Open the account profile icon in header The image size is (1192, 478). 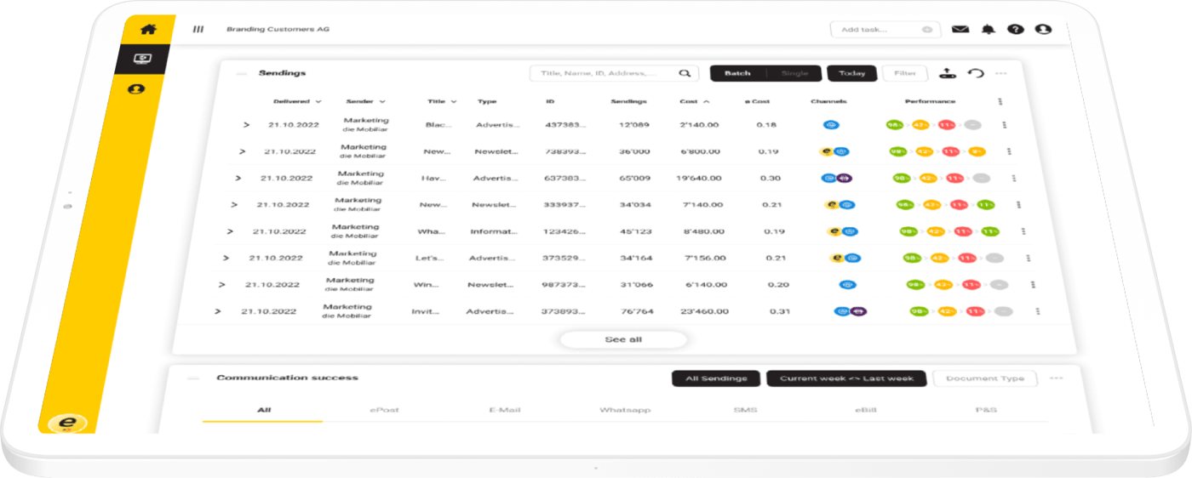pyautogui.click(x=1043, y=29)
